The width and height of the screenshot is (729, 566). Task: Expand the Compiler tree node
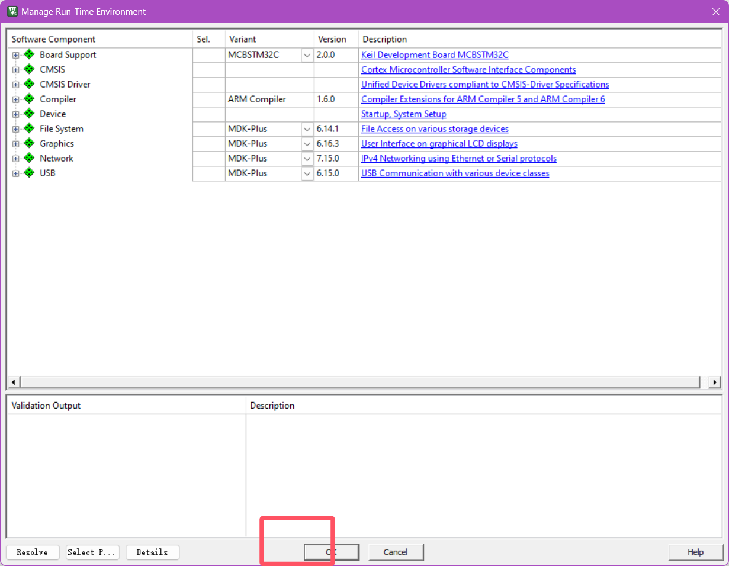click(16, 99)
